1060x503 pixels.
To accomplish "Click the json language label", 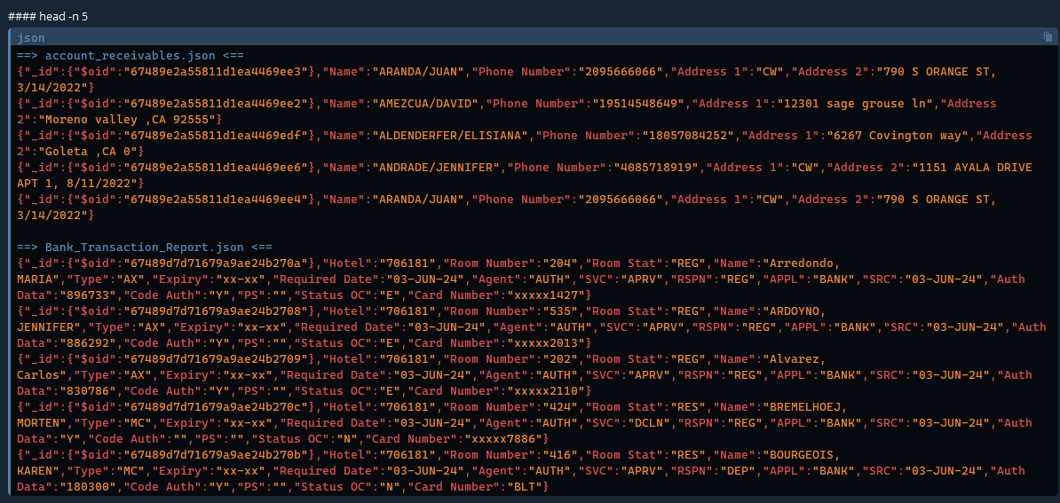I will pyautogui.click(x=31, y=38).
